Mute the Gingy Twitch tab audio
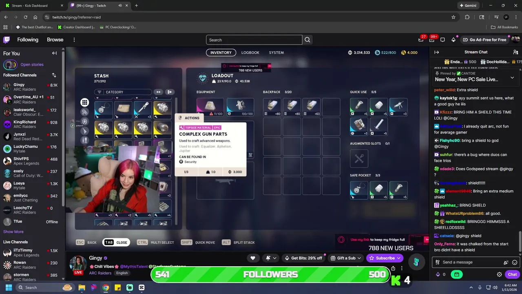Viewport: 522px width, 294px height. pos(120,6)
